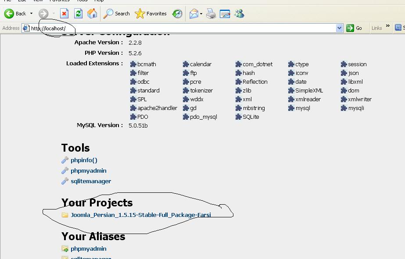Viewport: 405px width, 259px height.
Task: Click the libxml extension name
Action: [x=355, y=82]
